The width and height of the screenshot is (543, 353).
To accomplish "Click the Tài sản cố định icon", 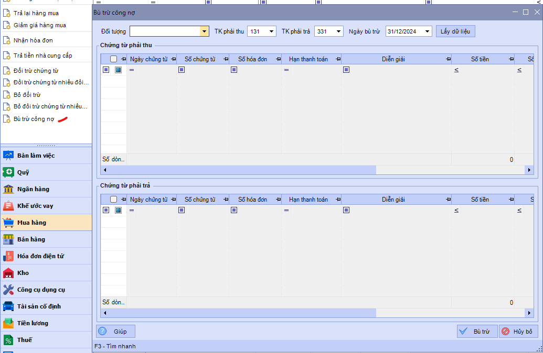I will click(8, 306).
